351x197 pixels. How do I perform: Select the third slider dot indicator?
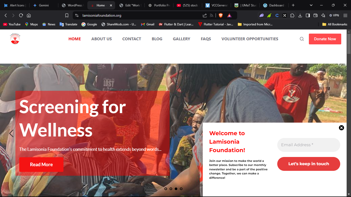(176, 189)
